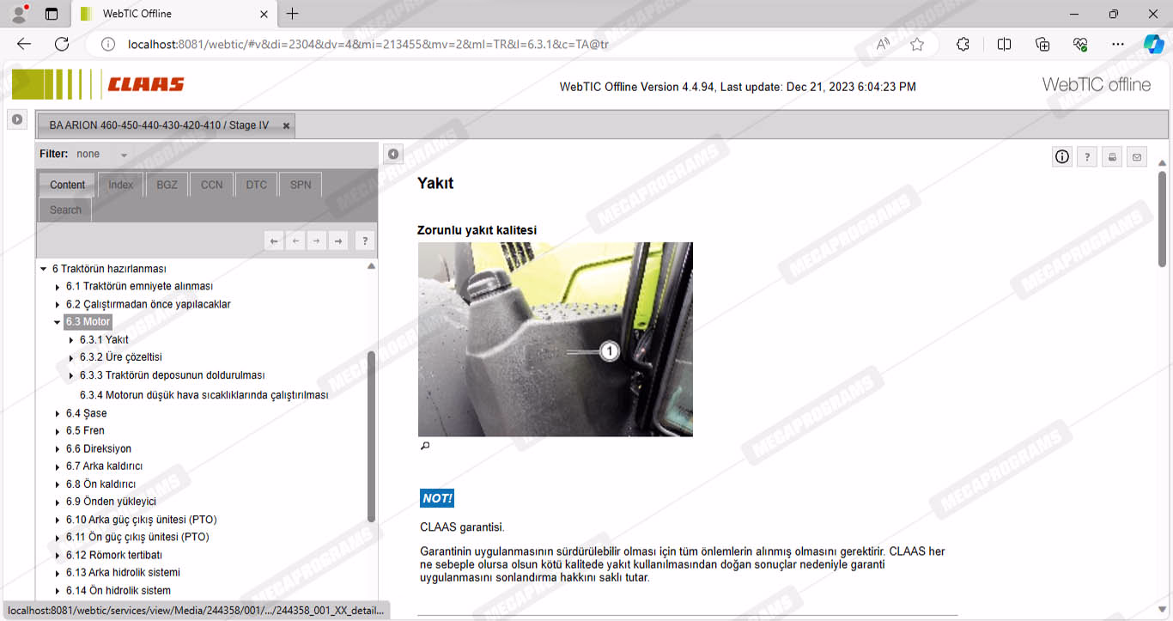Collapse the 6.3 Motor tree node
Image resolution: width=1173 pixels, height=621 pixels.
tap(58, 322)
